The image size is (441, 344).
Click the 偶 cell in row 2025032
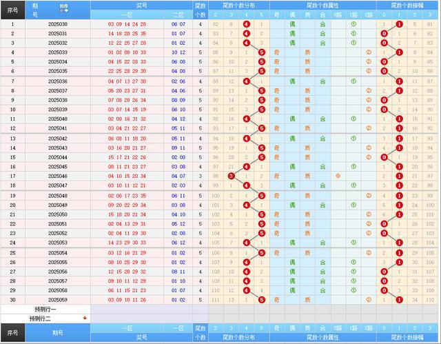[292, 43]
